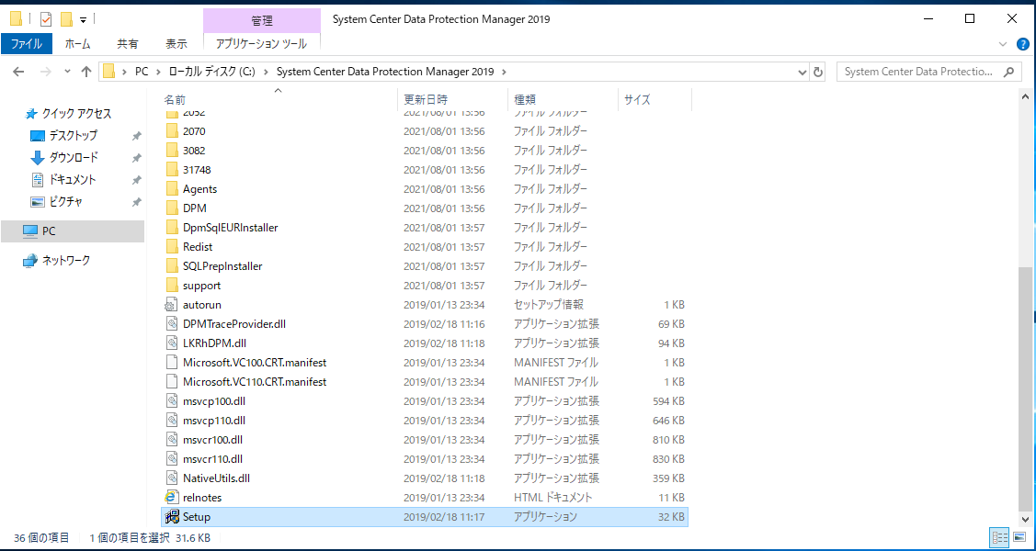The height and width of the screenshot is (551, 1036).
Task: Switch to large icons view layout
Action: [x=1019, y=537]
